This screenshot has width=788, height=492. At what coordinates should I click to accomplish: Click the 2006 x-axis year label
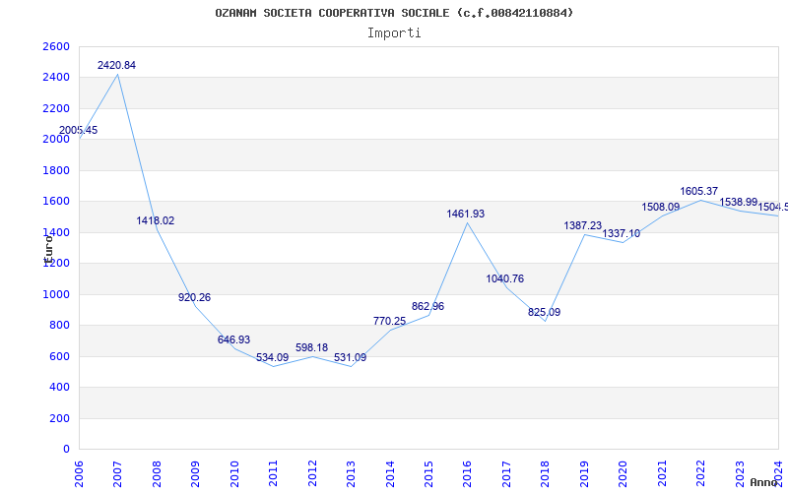[79, 474]
